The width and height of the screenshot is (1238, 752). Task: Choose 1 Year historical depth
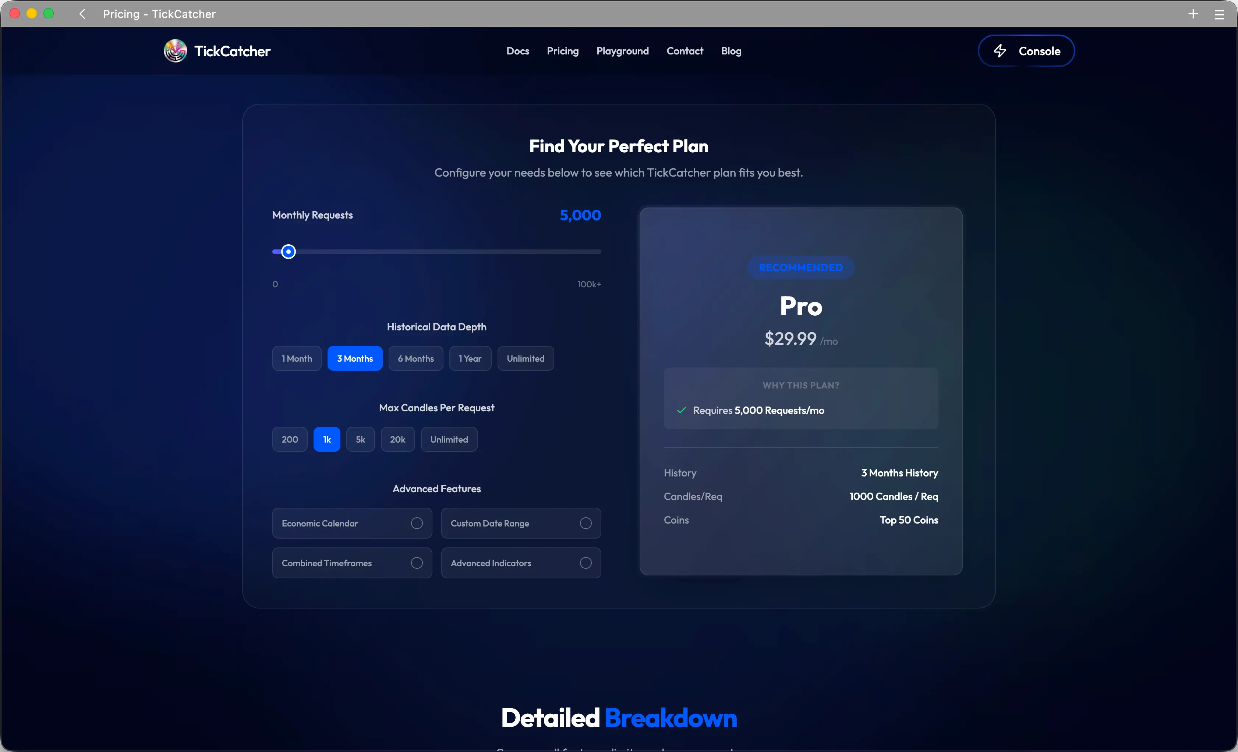470,358
